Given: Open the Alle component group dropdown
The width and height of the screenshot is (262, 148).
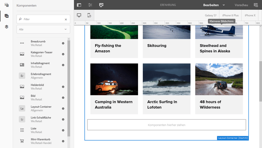Looking at the screenshot, I should tap(43, 29).
